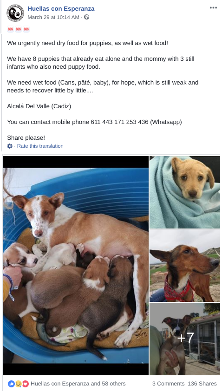Open the mother dog with puppies photo
222x392 pixels.
point(76,266)
